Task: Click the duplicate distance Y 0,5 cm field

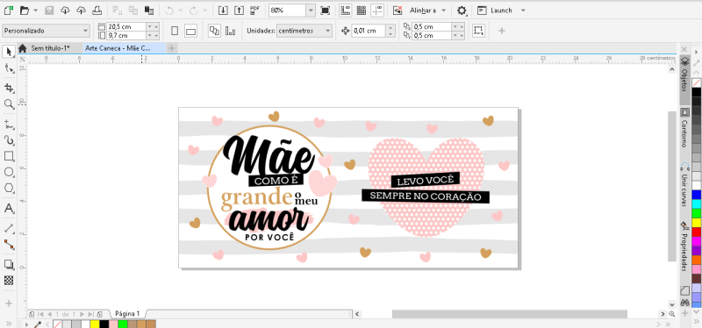Action: [432, 35]
